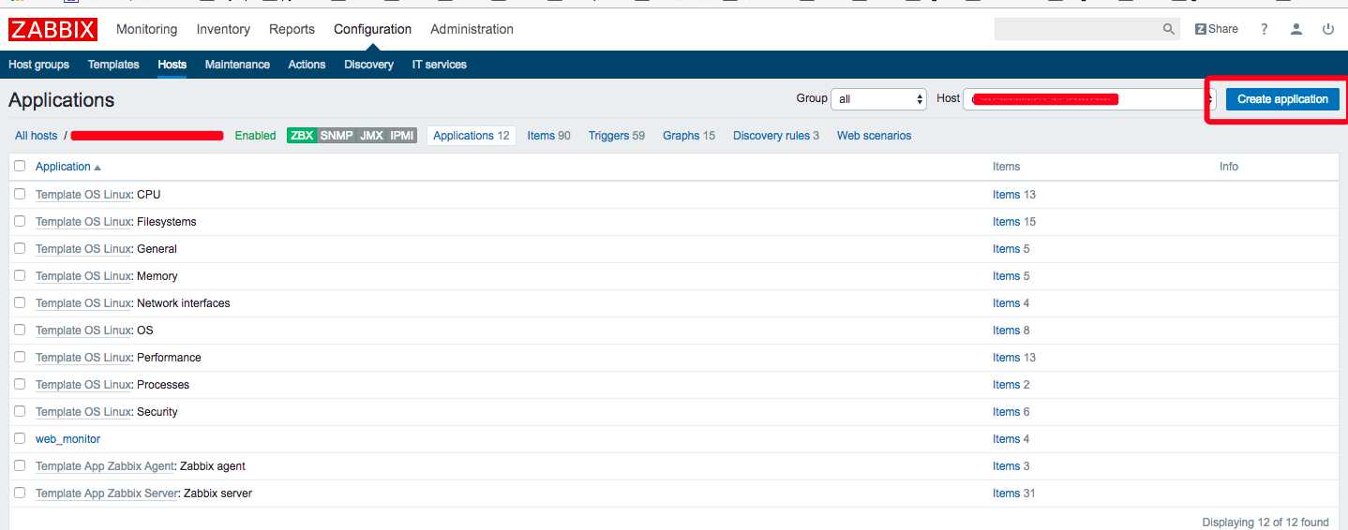Click the power sign-out icon

[x=1328, y=29]
